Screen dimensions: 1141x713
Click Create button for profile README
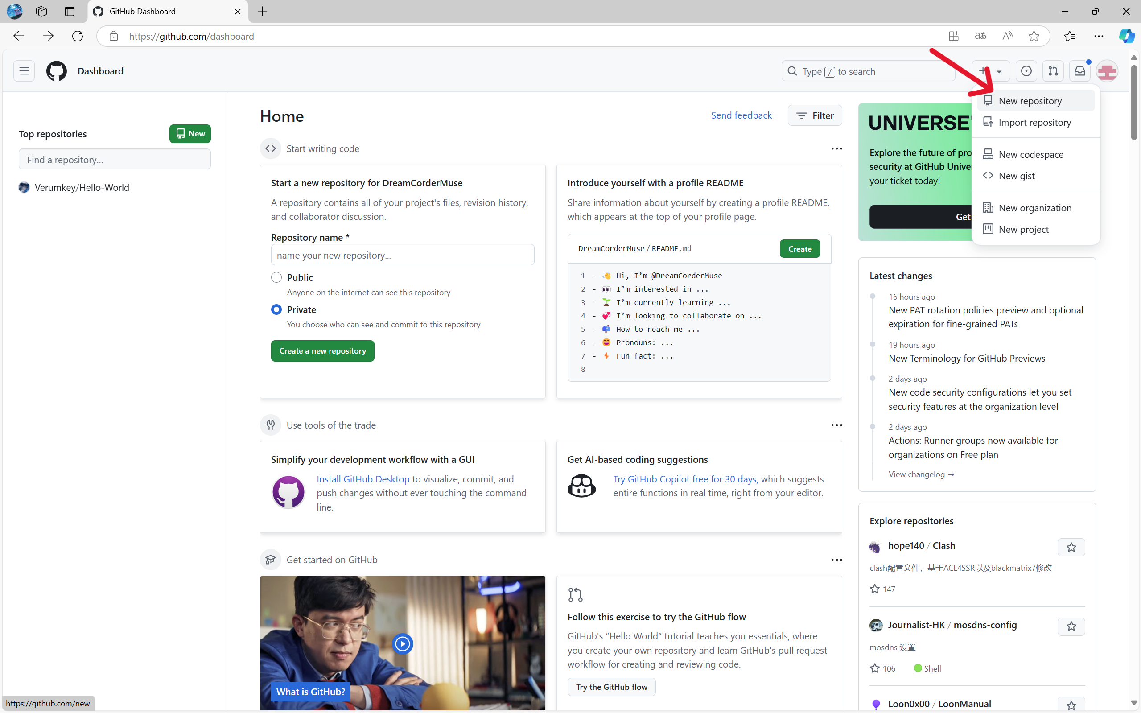coord(799,249)
